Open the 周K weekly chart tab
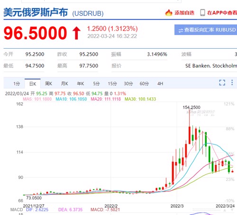 [x=48, y=84]
